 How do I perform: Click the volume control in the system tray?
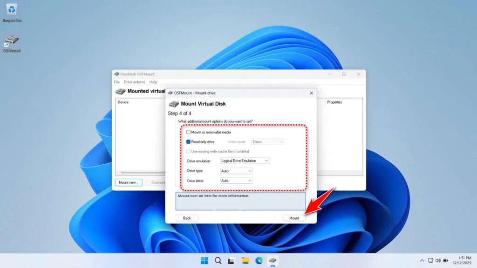click(438, 261)
